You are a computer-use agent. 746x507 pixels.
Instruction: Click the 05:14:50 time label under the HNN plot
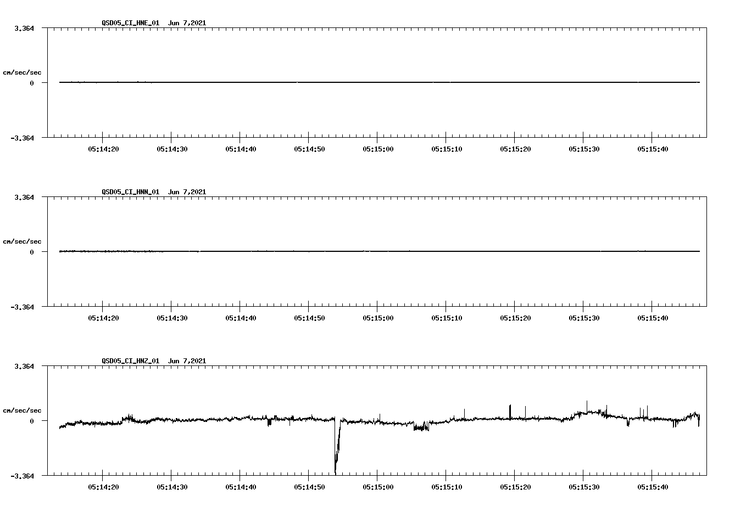tap(309, 318)
